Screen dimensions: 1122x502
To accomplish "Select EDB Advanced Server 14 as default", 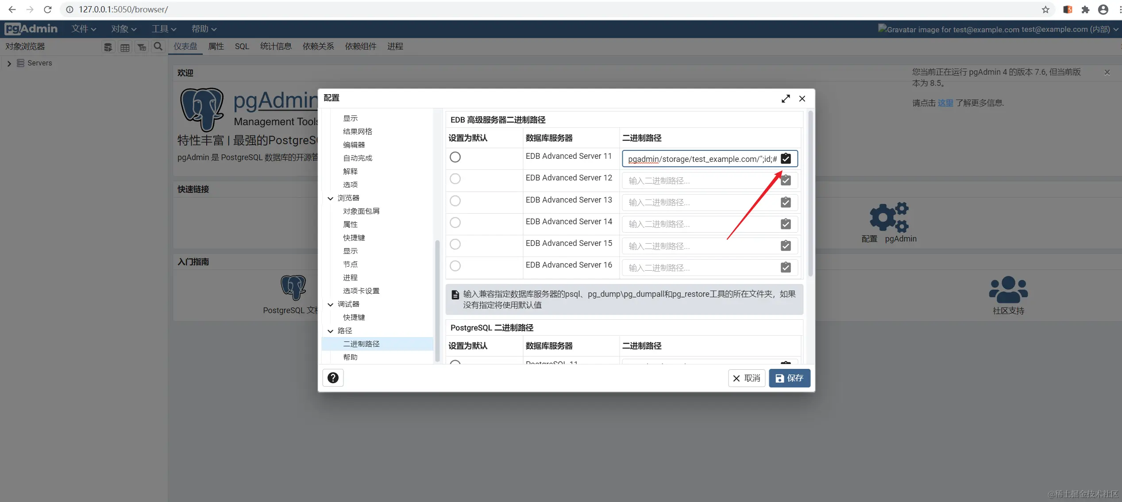I will point(455,222).
